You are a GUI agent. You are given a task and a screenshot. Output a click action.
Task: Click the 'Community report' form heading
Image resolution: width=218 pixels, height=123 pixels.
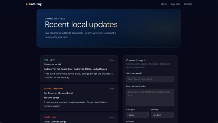[136, 60]
